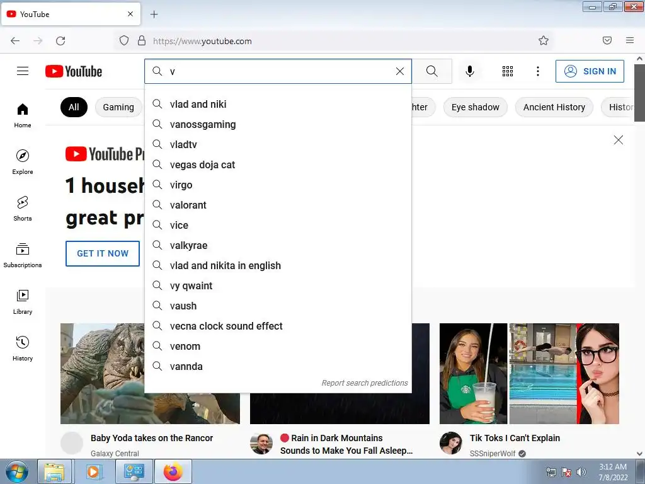Image resolution: width=645 pixels, height=484 pixels.
Task: Pick "vecna clock sound effect" suggestion
Action: (x=278, y=326)
